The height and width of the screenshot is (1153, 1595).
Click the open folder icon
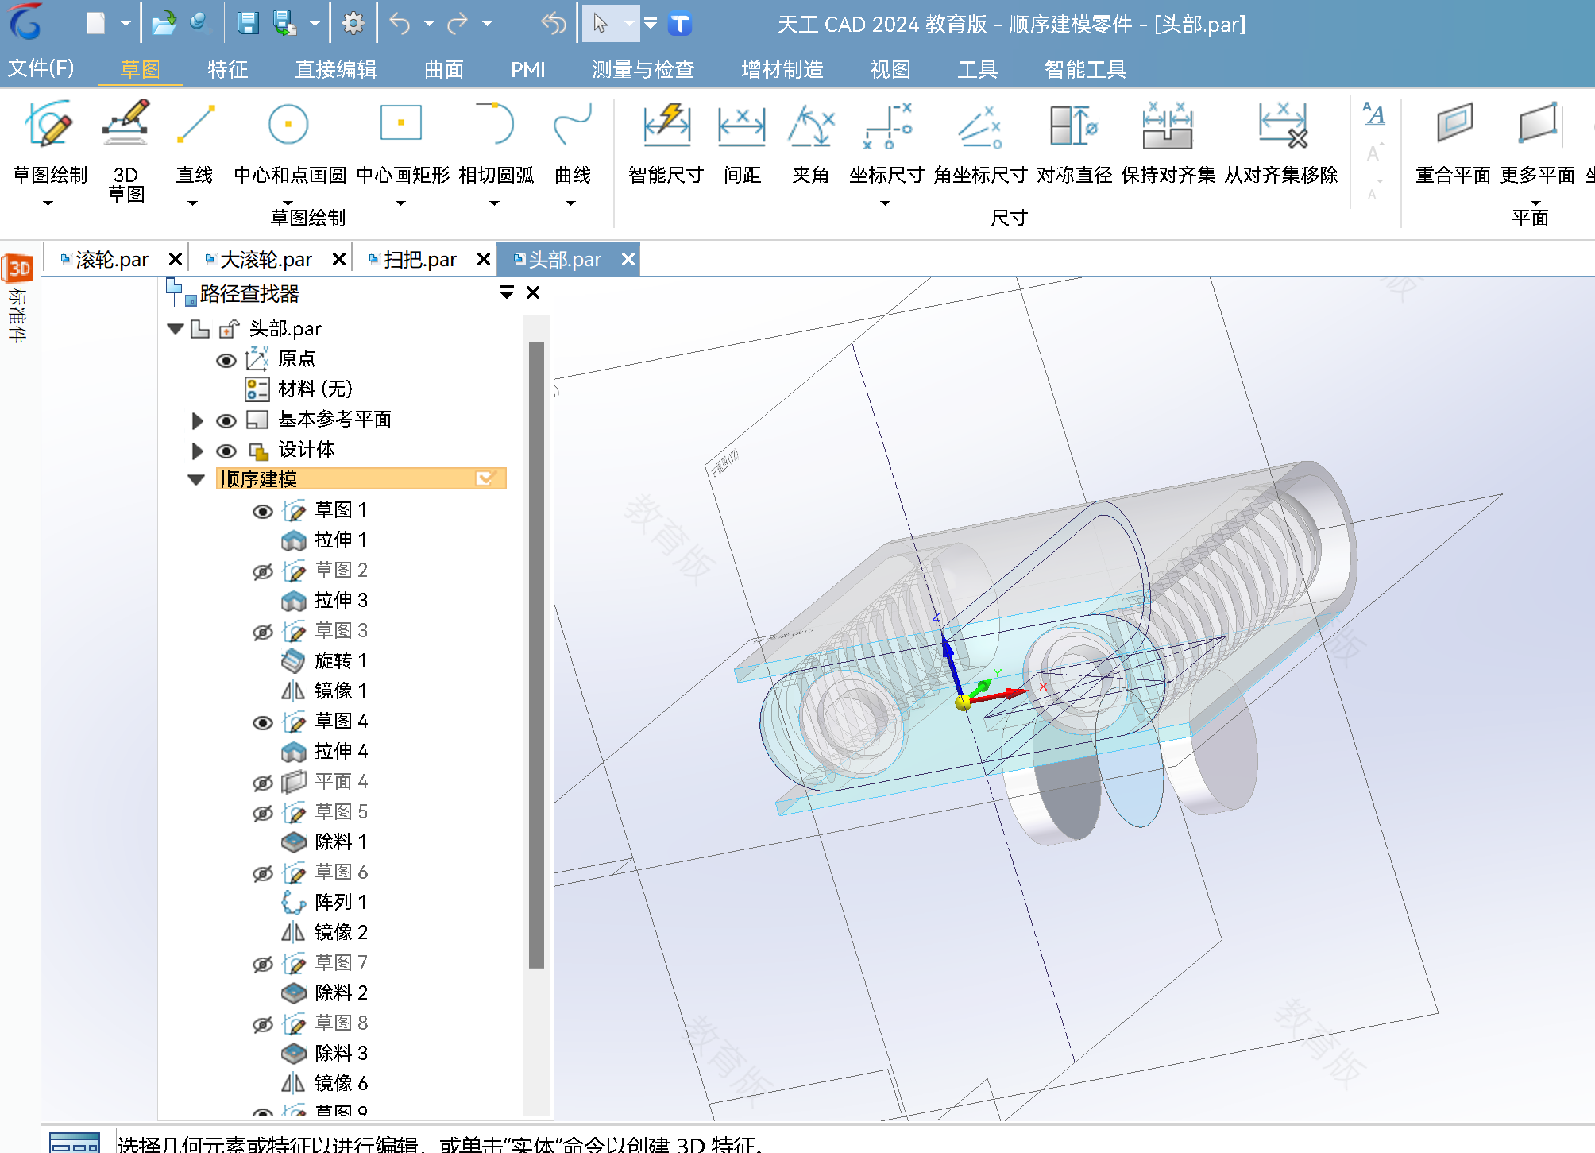tap(164, 23)
